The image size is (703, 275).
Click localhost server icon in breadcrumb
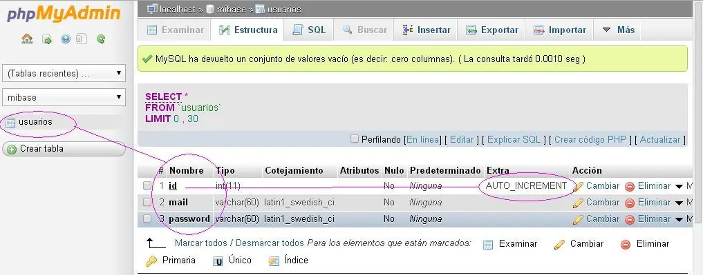(153, 8)
